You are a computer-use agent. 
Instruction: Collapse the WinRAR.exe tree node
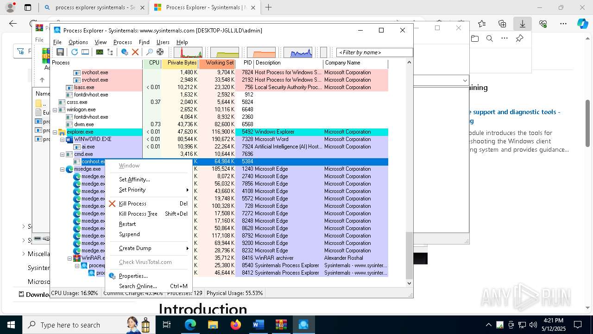(69, 258)
